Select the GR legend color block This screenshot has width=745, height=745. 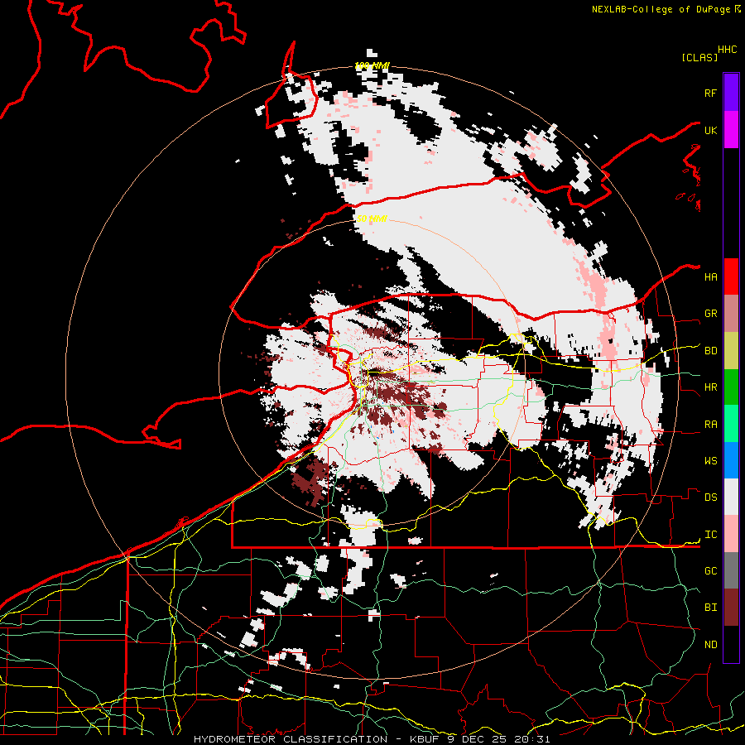coord(731,314)
